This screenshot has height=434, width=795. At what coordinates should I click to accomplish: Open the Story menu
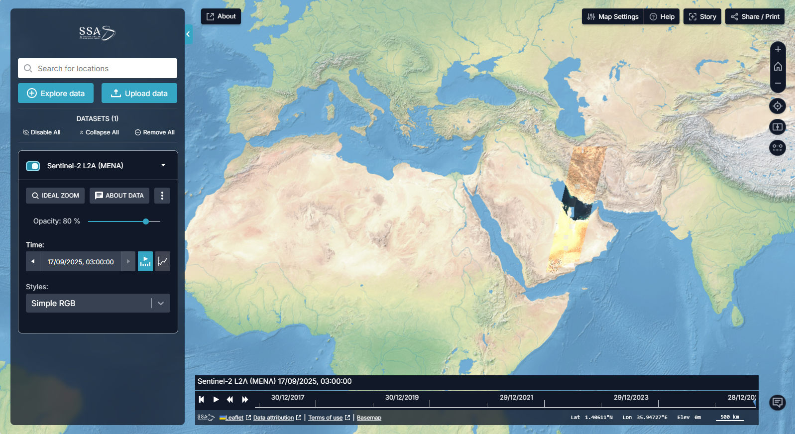click(x=702, y=16)
